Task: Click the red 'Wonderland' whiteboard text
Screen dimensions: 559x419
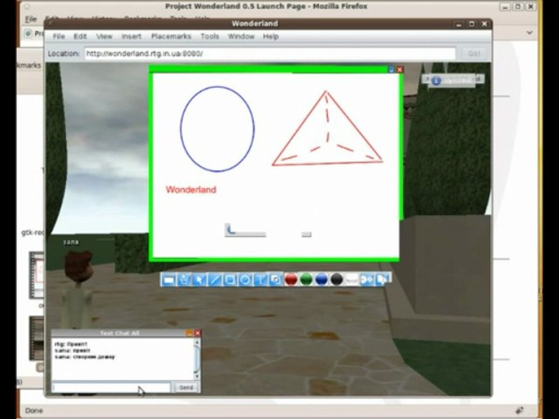Action: point(191,190)
